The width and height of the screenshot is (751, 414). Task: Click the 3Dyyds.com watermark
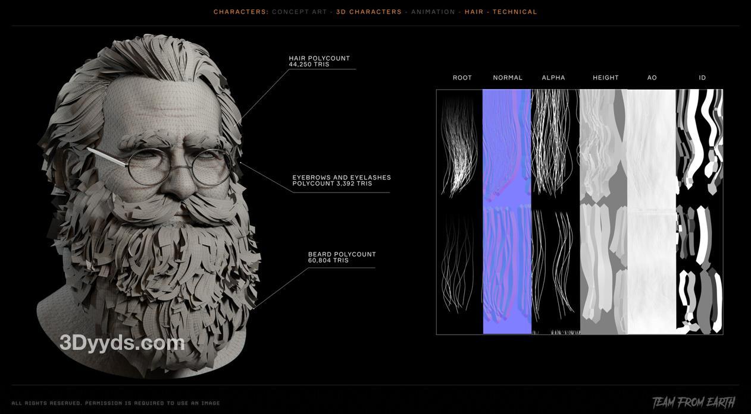point(122,343)
